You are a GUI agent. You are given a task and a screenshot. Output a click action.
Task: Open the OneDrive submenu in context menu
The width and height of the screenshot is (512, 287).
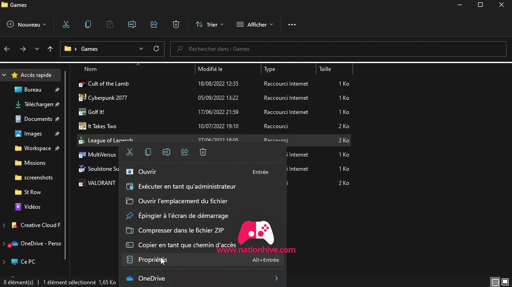[203, 278]
